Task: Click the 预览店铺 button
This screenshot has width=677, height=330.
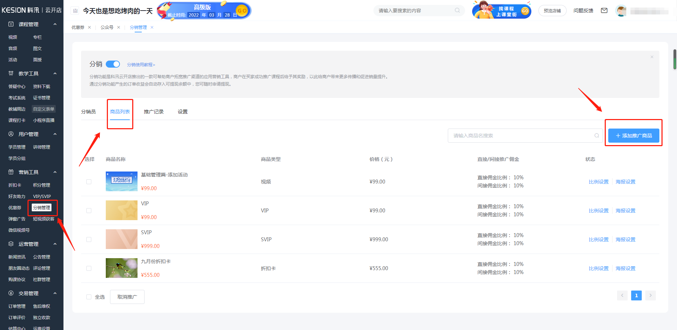Action: (x=552, y=11)
